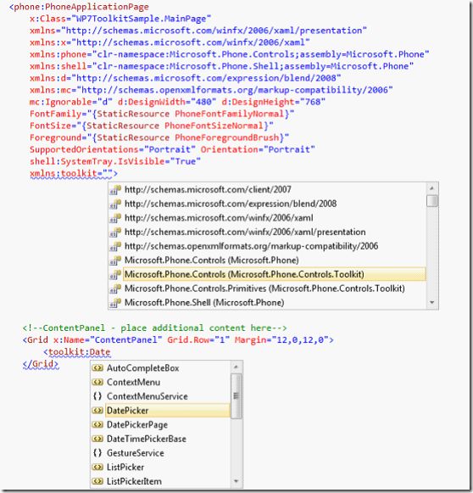Click d:DesignHeight="768" attribute
The height and width of the screenshot is (493, 473).
tap(273, 102)
